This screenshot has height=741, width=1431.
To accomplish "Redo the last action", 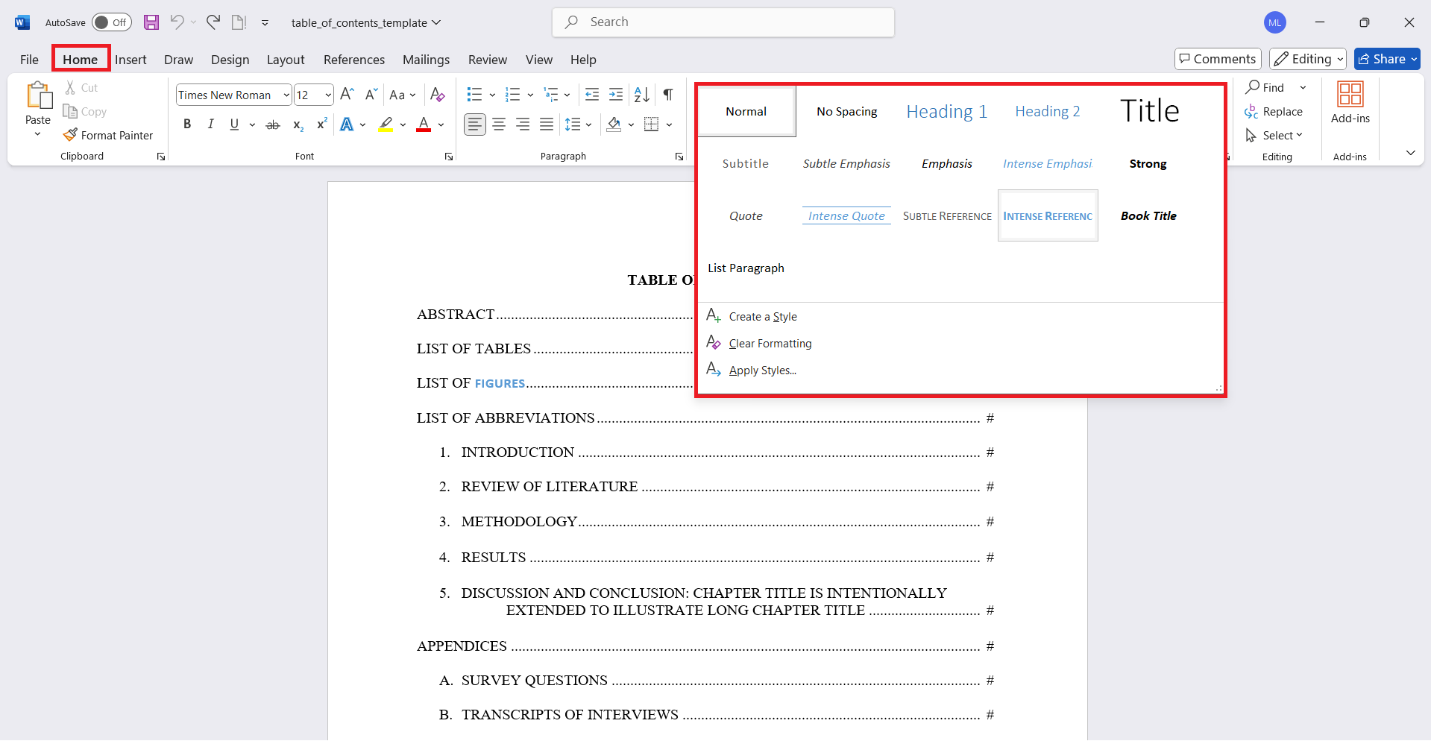I will (213, 22).
